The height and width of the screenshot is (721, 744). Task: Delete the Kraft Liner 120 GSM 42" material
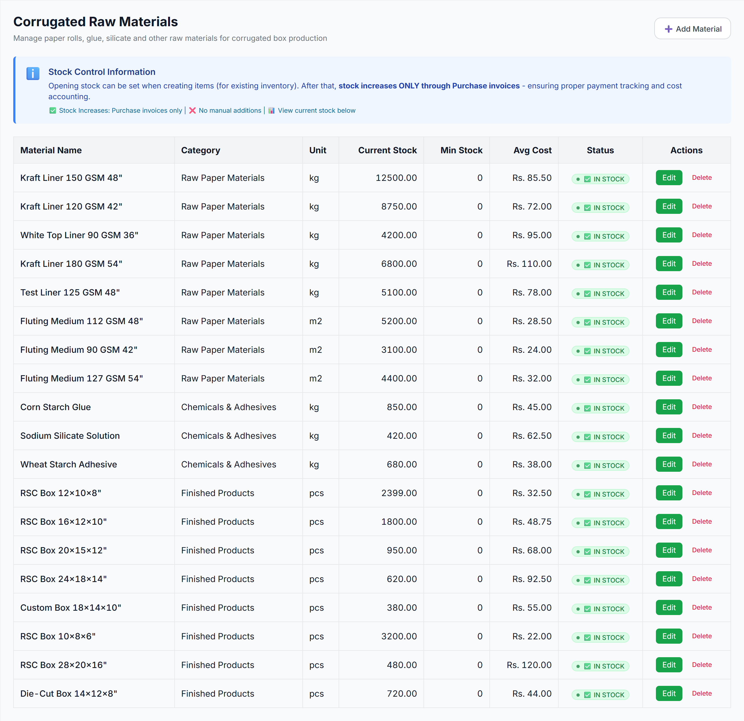click(702, 206)
